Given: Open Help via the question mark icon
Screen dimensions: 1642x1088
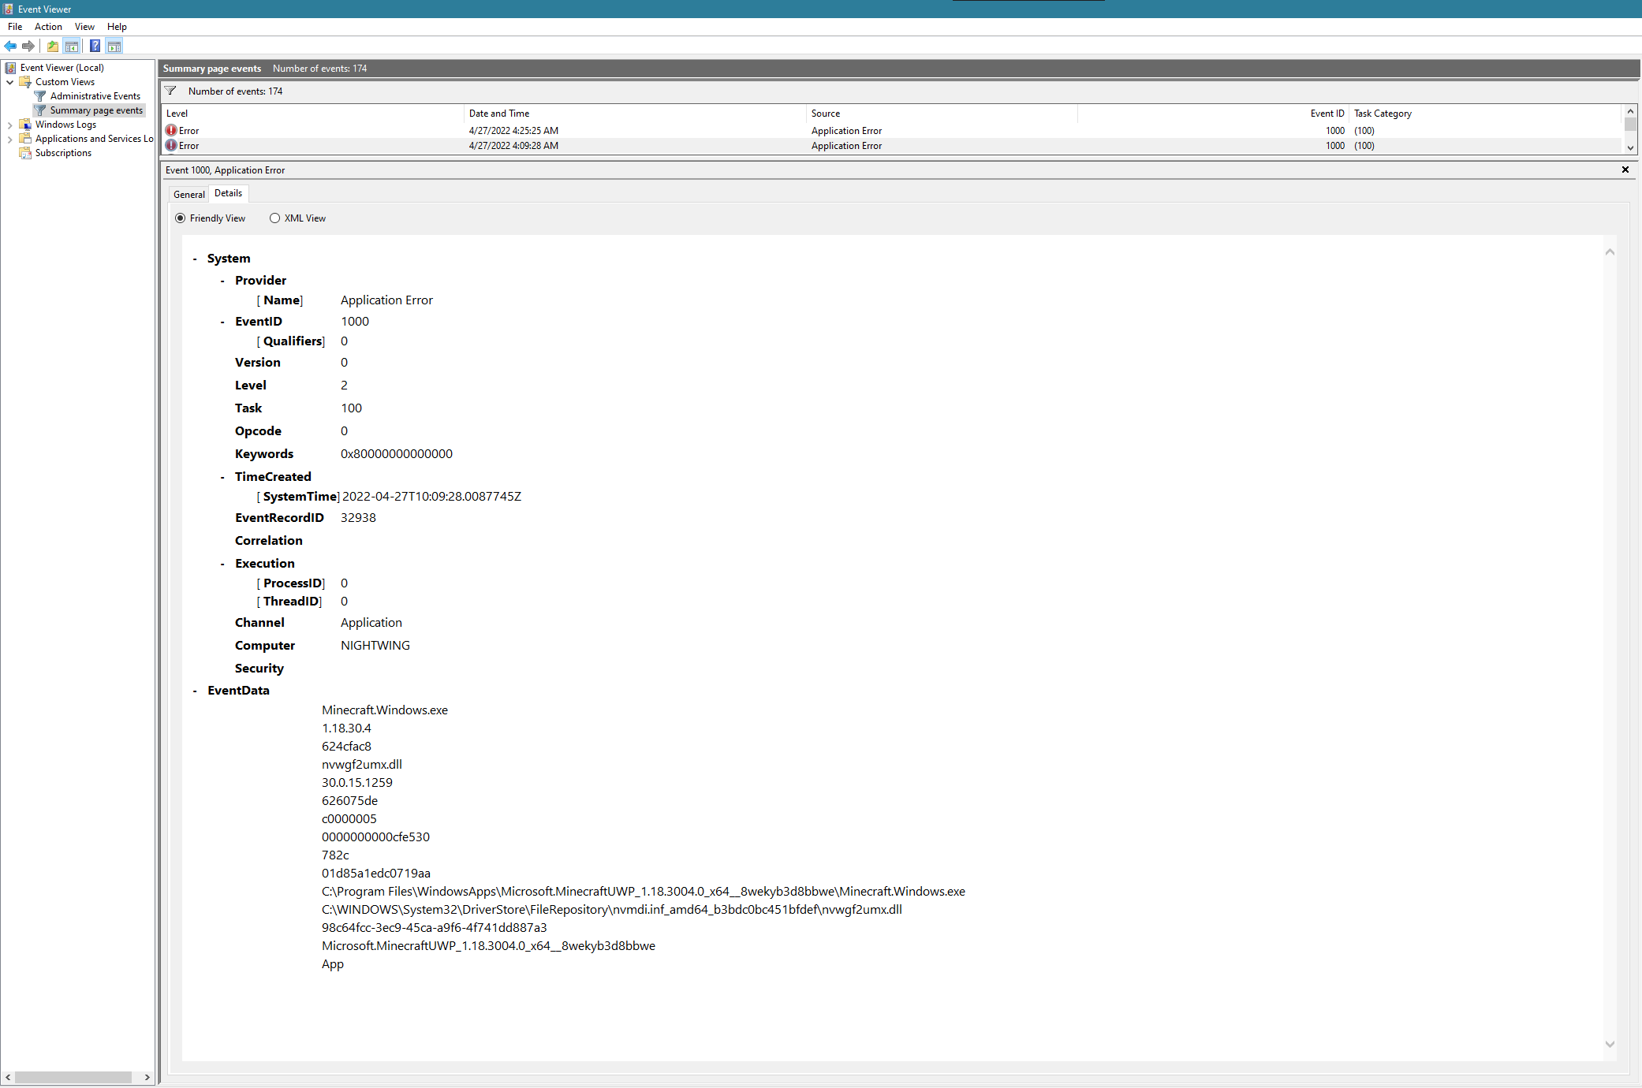Looking at the screenshot, I should (x=95, y=46).
